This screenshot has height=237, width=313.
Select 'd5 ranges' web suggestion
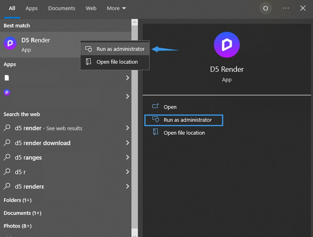(28, 158)
